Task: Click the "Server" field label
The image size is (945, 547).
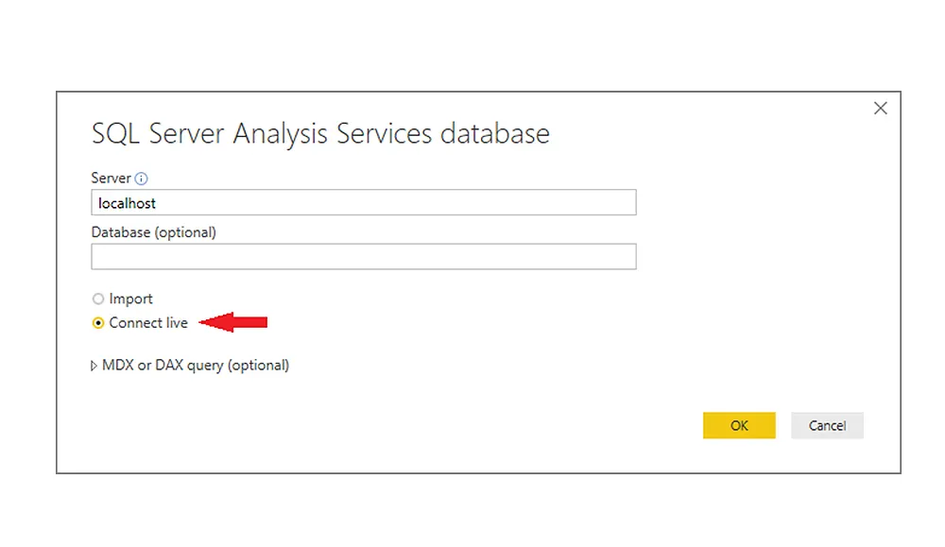Action: pos(111,178)
